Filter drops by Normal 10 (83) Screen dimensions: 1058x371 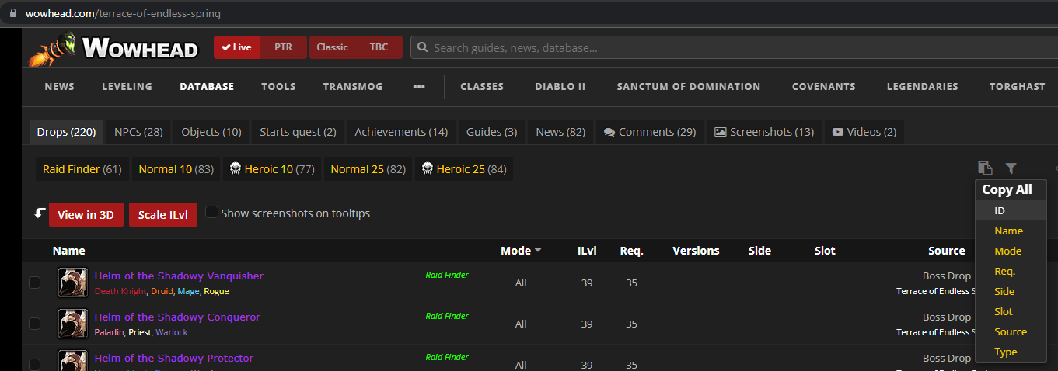(x=176, y=169)
